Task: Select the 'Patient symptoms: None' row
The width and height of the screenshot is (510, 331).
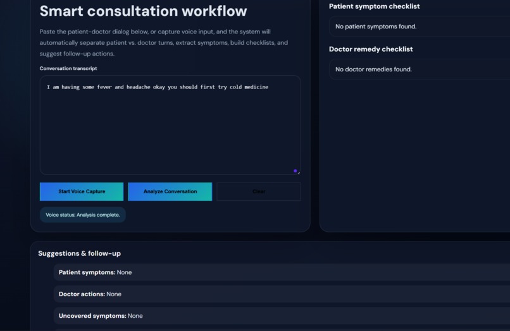Action: pos(282,272)
